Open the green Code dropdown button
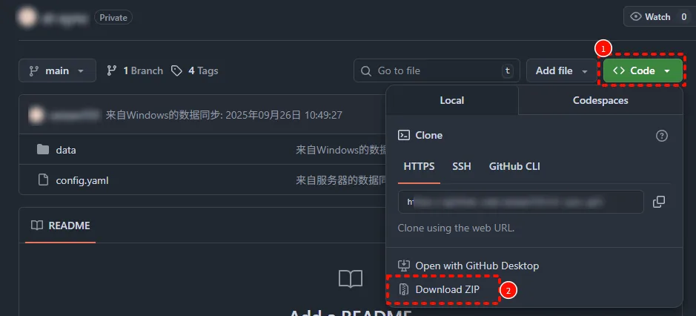The height and width of the screenshot is (316, 696). point(643,70)
